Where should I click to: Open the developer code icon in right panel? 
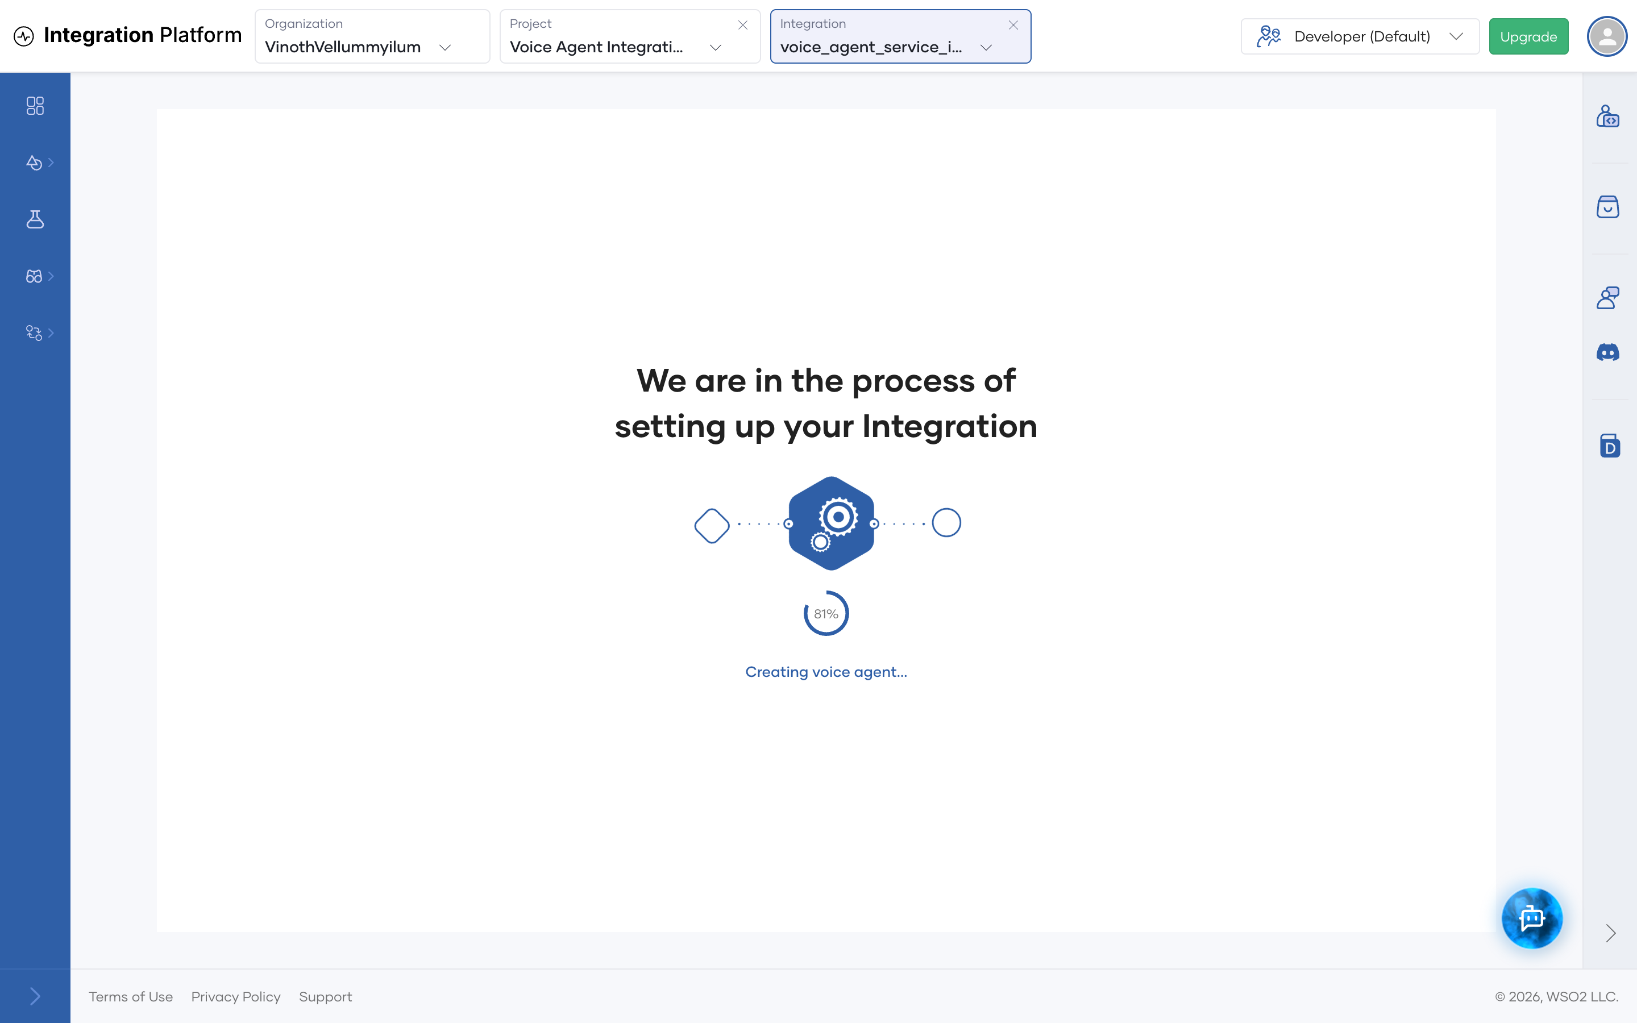click(x=1608, y=117)
